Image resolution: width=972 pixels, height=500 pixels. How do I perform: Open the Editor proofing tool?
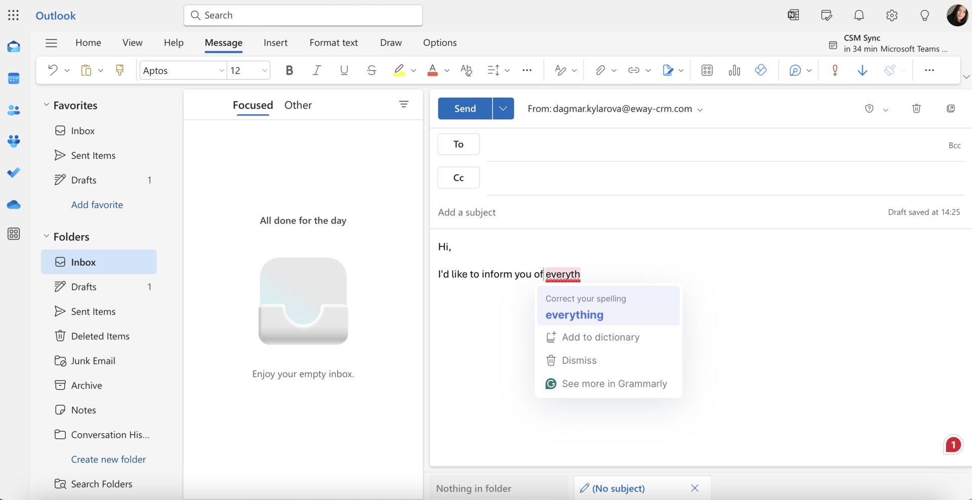click(x=560, y=70)
